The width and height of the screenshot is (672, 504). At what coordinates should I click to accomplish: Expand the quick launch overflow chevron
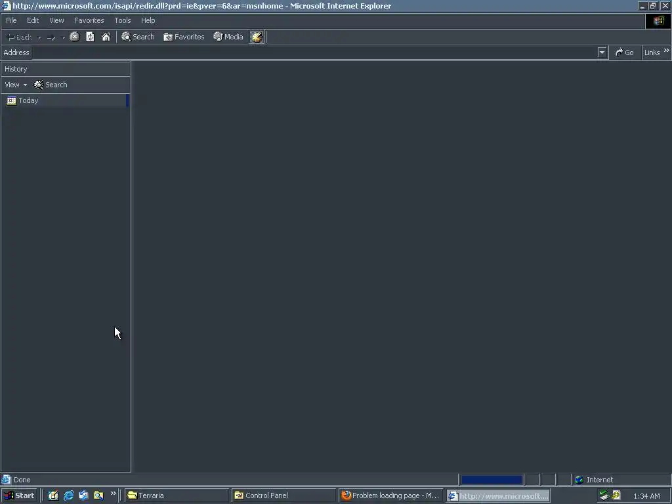113,493
